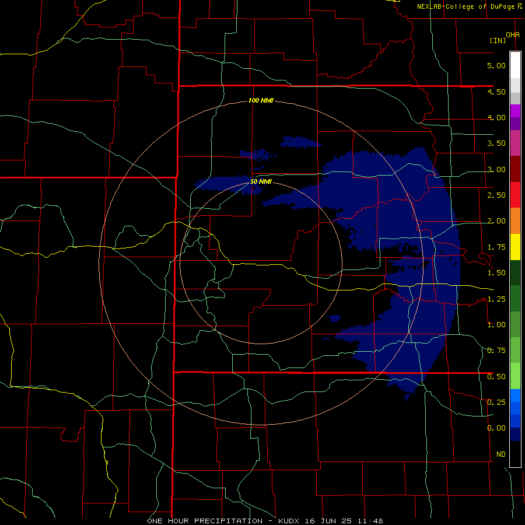Select the pink swatch beside 3.50
525x525 pixels.
515,143
